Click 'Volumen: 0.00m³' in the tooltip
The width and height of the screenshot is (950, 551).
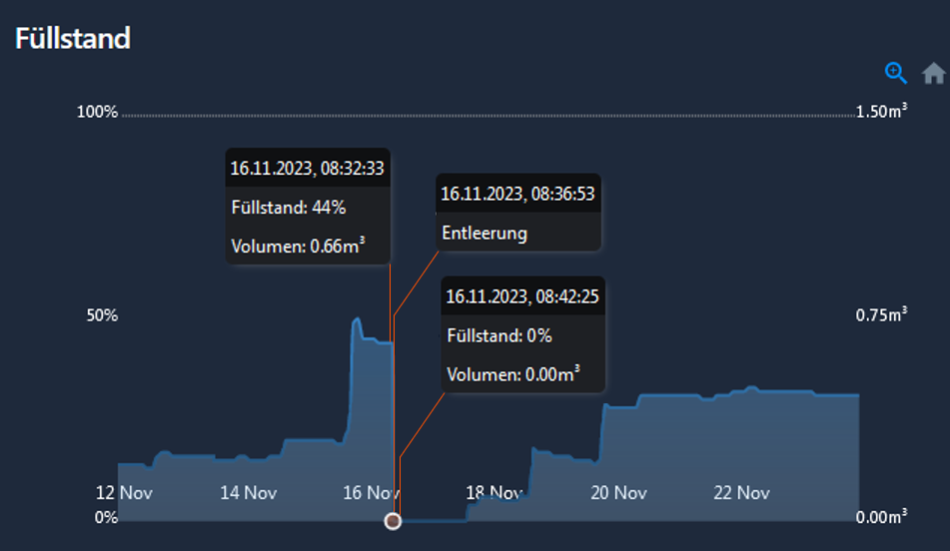(513, 373)
